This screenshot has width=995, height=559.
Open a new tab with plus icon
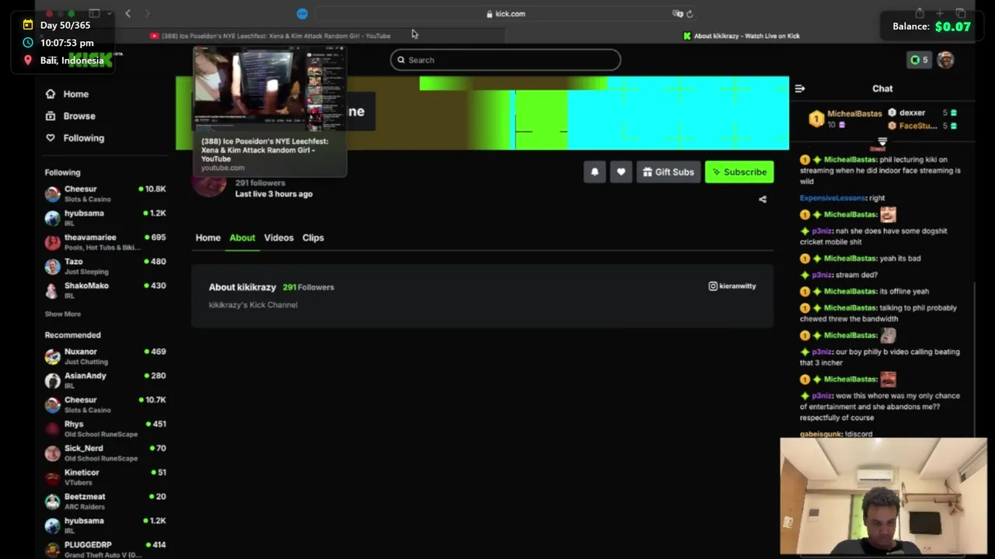[x=940, y=13]
